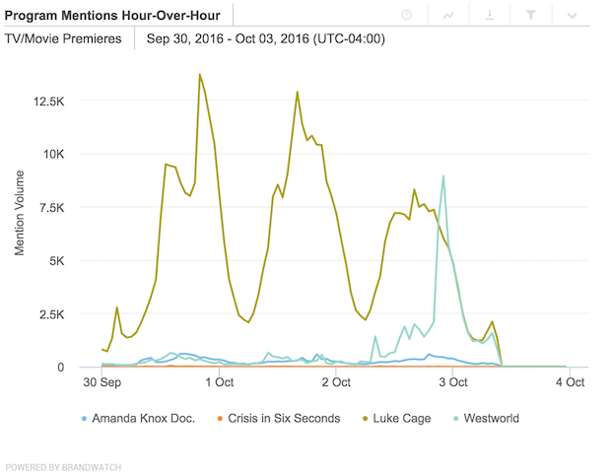Click the help question mark icon
Image resolution: width=609 pixels, height=475 pixels.
(x=408, y=16)
